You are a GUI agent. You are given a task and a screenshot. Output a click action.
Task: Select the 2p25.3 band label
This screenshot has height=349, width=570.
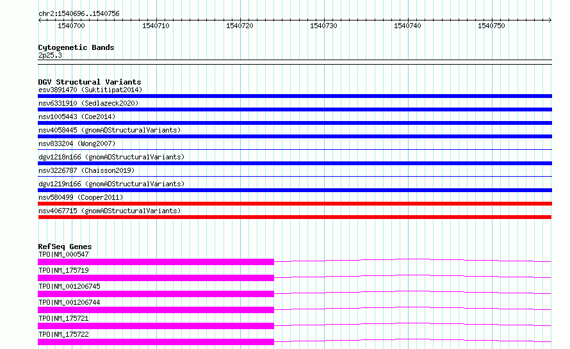point(50,55)
